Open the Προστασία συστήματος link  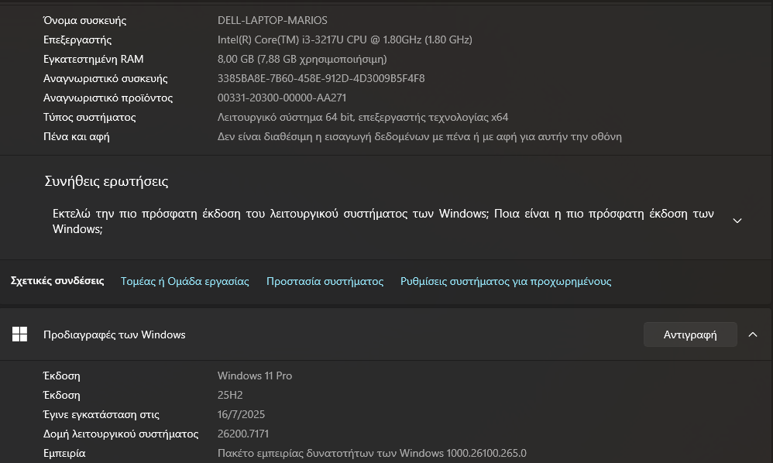(x=325, y=281)
